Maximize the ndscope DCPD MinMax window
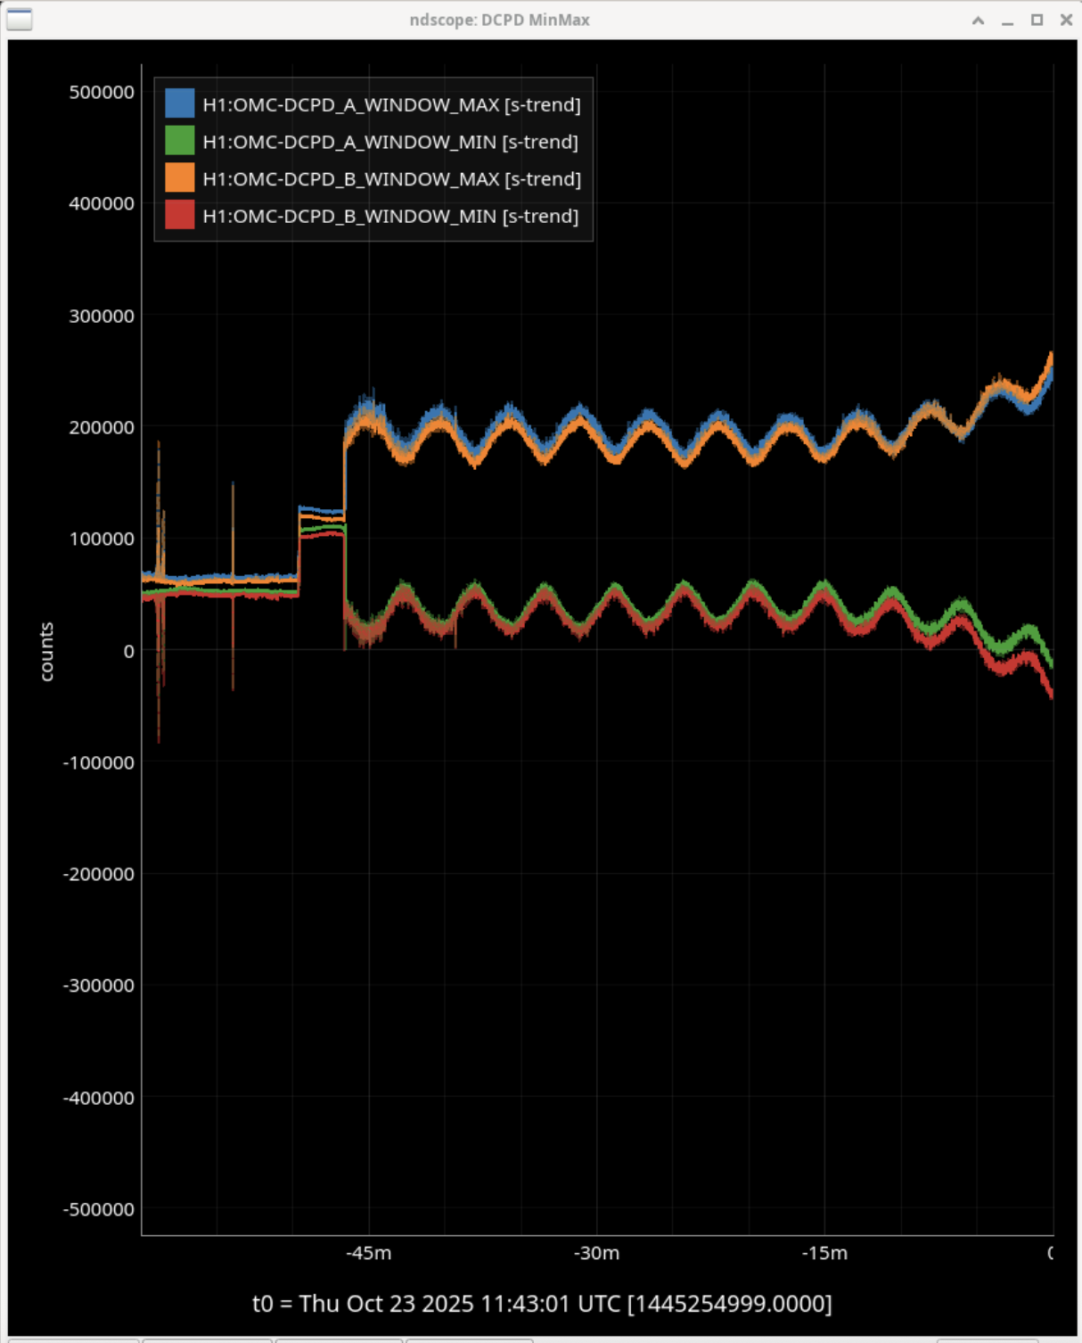This screenshot has width=1082, height=1343. [1037, 20]
